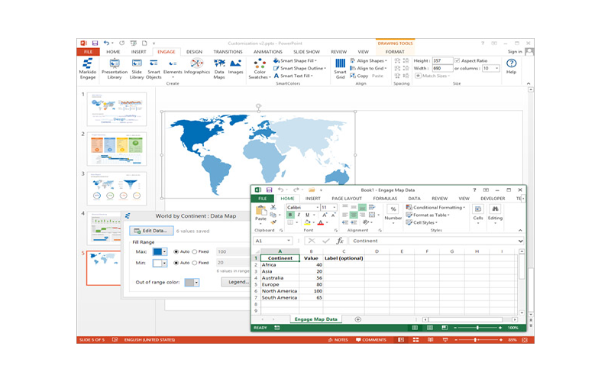Click the Data Maps icon
Image resolution: width=611 pixels, height=382 pixels.
tap(219, 69)
